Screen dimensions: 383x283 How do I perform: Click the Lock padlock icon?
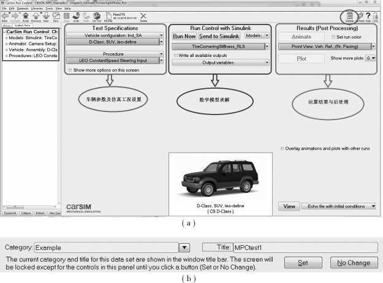coord(376,17)
